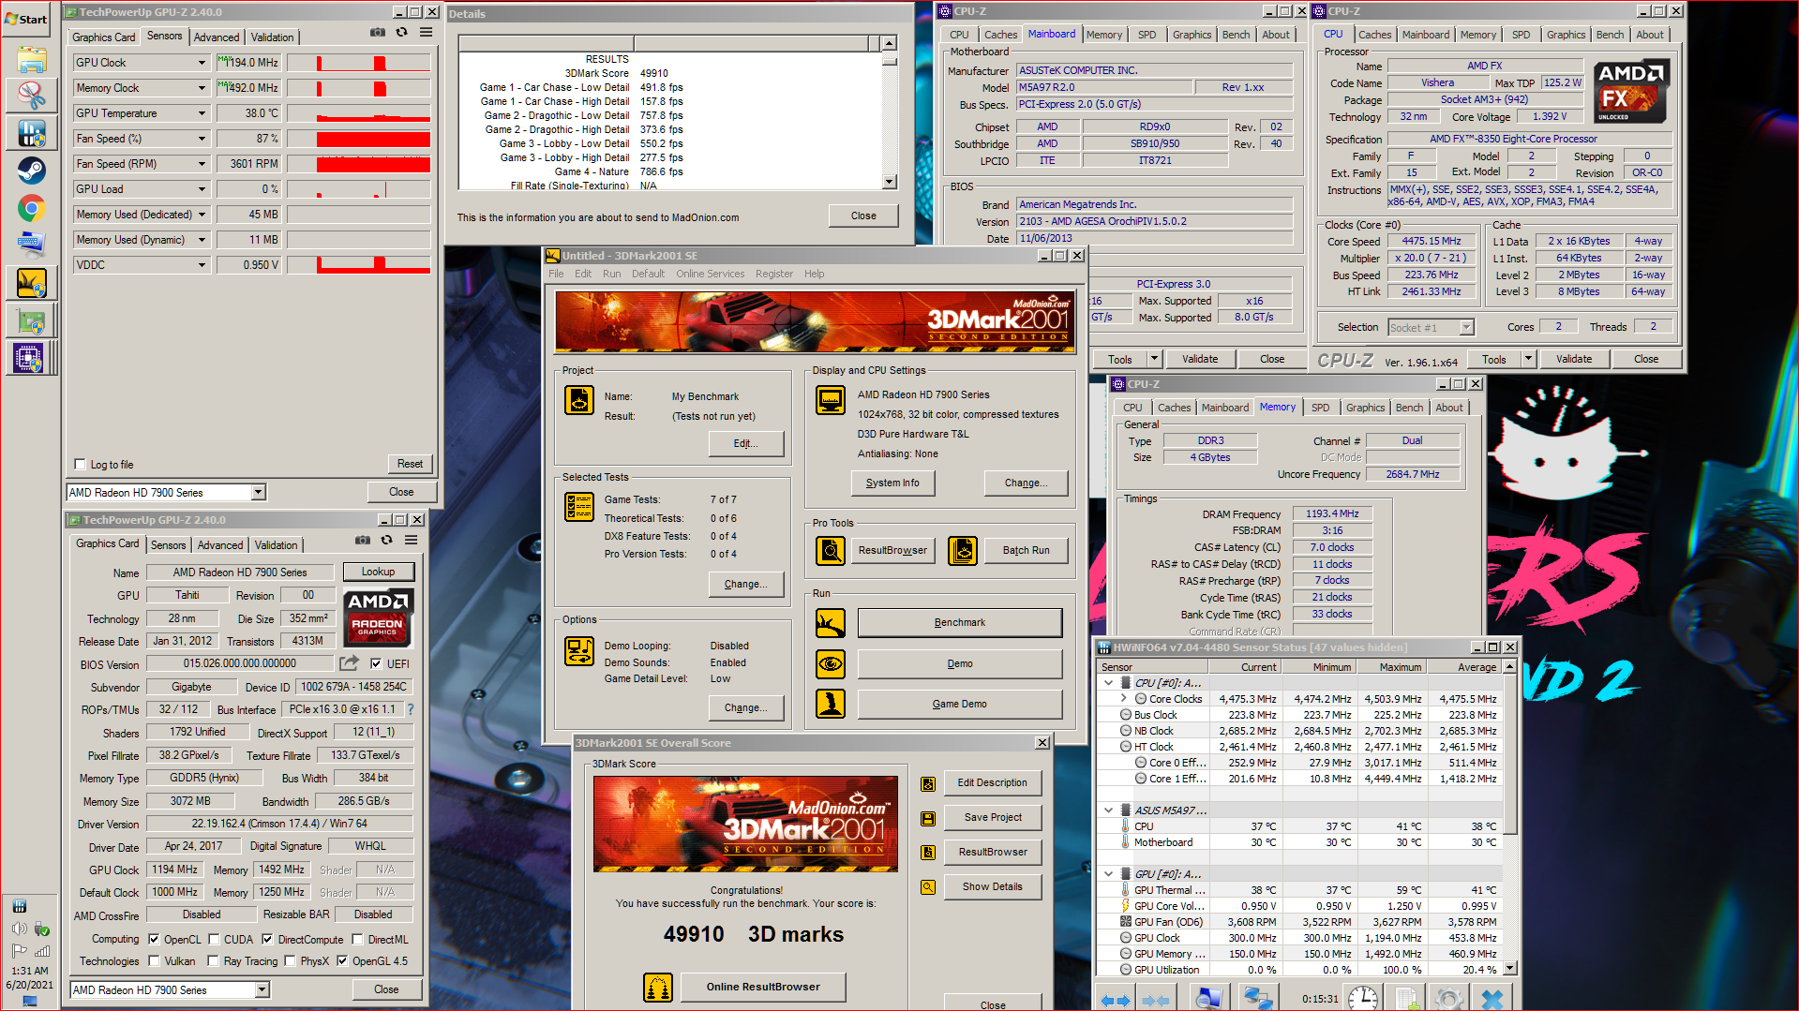Click the HWiNFO sensor list scrollbar
Screen dimensions: 1799x1011
click(1509, 819)
